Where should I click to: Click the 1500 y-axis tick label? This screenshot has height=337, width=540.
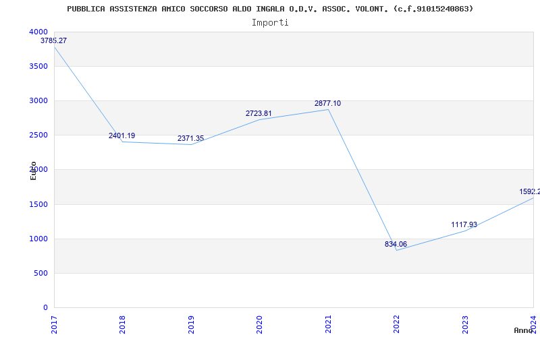pyautogui.click(x=38, y=205)
